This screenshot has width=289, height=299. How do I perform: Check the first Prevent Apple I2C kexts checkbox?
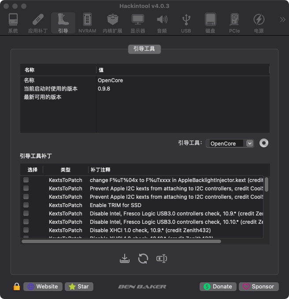click(x=26, y=188)
